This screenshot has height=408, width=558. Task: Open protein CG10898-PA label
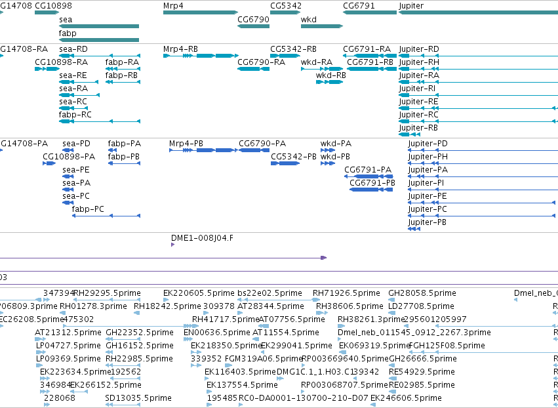69,157
